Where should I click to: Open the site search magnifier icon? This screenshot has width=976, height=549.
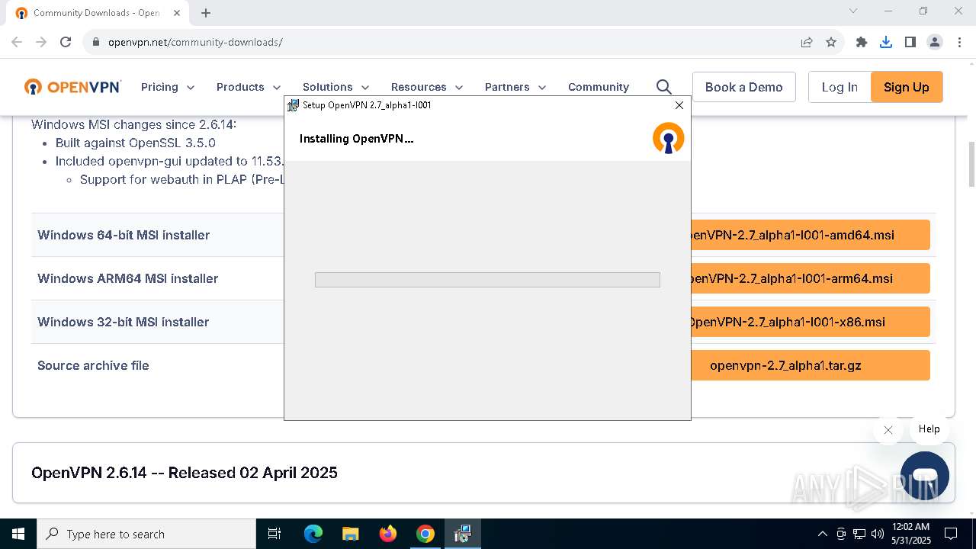click(664, 87)
